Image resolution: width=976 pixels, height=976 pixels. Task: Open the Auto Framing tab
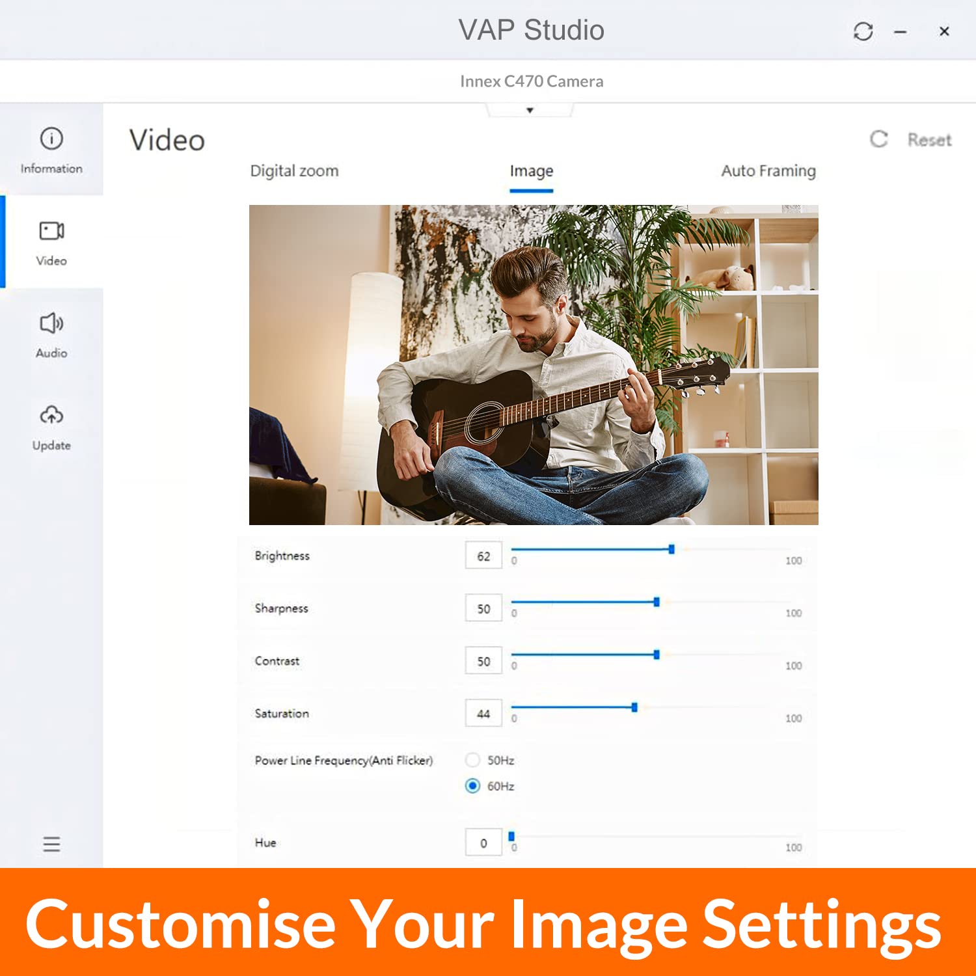pyautogui.click(x=768, y=170)
